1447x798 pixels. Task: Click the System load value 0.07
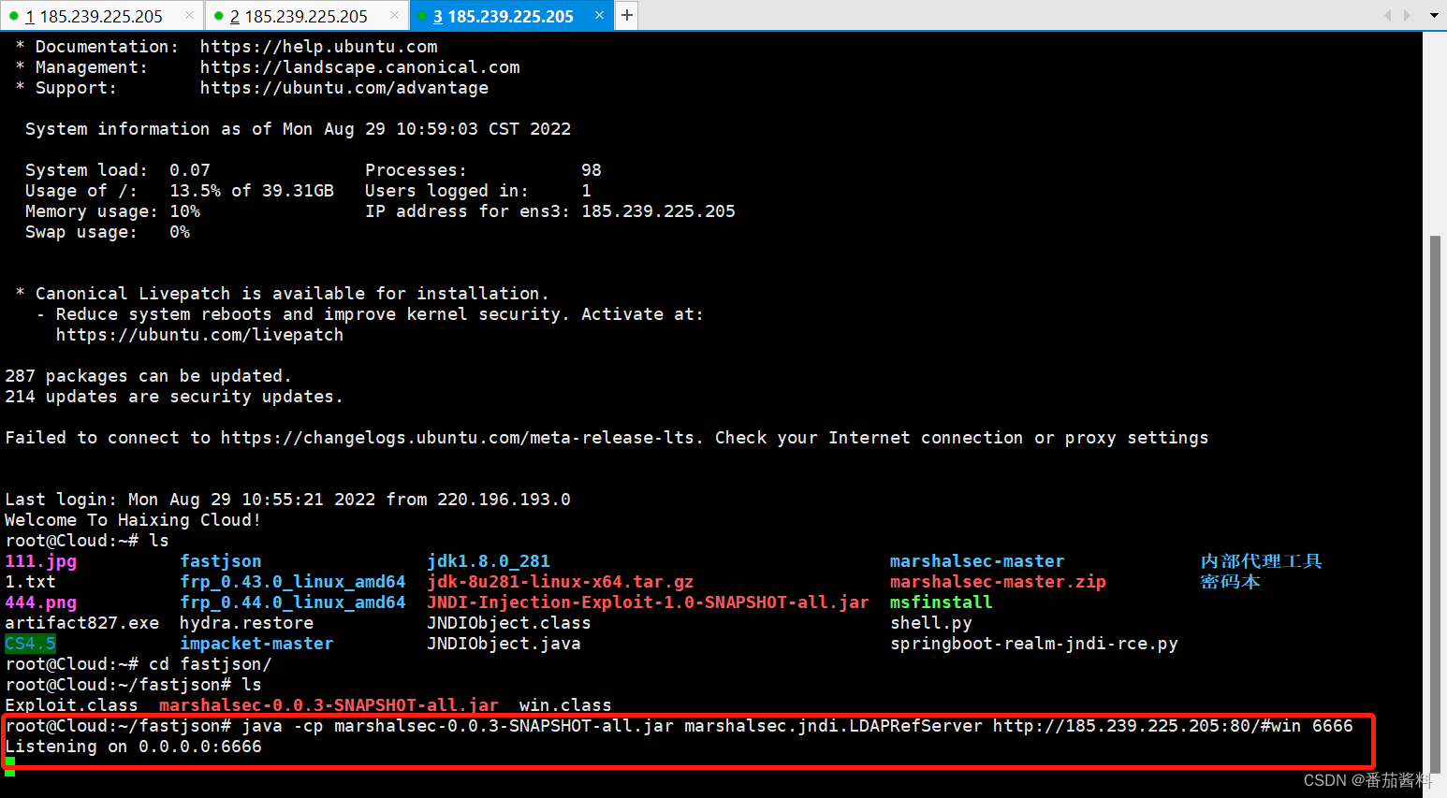coord(190,170)
